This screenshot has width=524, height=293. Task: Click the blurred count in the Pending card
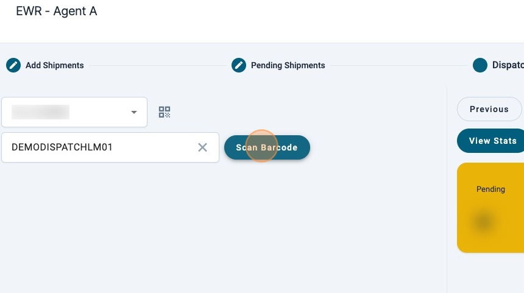click(483, 222)
